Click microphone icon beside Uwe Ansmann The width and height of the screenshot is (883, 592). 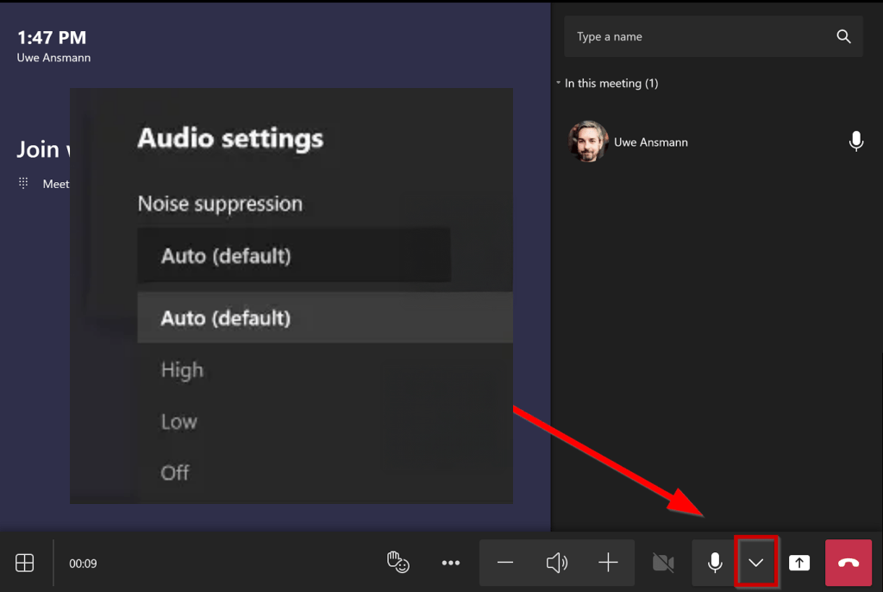coord(855,142)
